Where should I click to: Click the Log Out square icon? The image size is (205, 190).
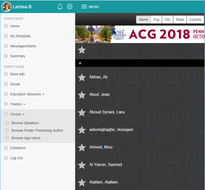(6, 158)
